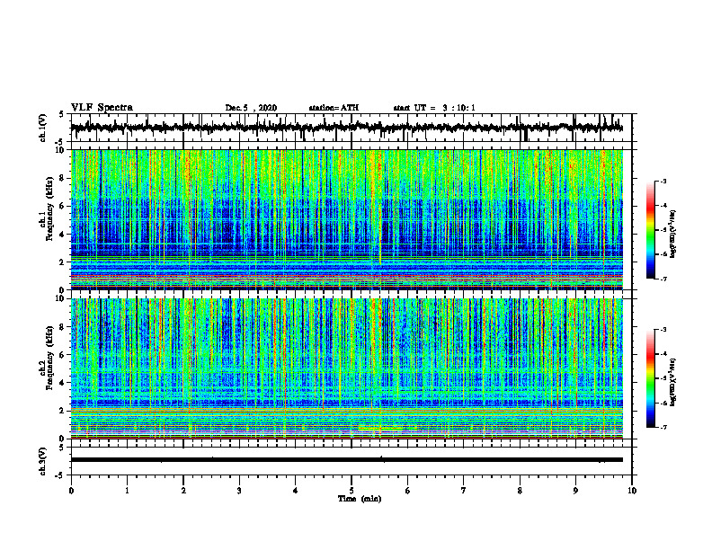Screen dimensions: 712x550
Task: Select the 'station=ATH' header text
Action: click(x=334, y=108)
